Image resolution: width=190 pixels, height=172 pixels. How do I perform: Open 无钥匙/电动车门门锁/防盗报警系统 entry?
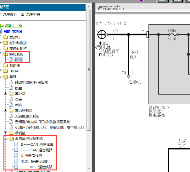(x=42, y=122)
